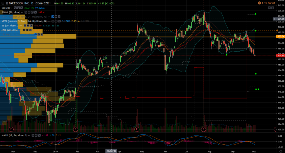Show the hidden Lin Reg indicator via eye icon
This screenshot has height=153, width=285.
point(36,34)
